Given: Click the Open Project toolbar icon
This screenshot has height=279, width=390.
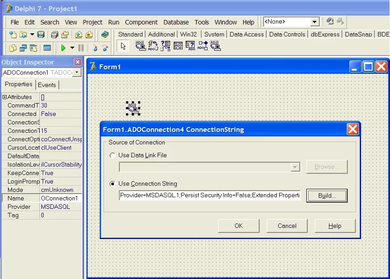Looking at the screenshot, I should pyautogui.click(x=65, y=35).
